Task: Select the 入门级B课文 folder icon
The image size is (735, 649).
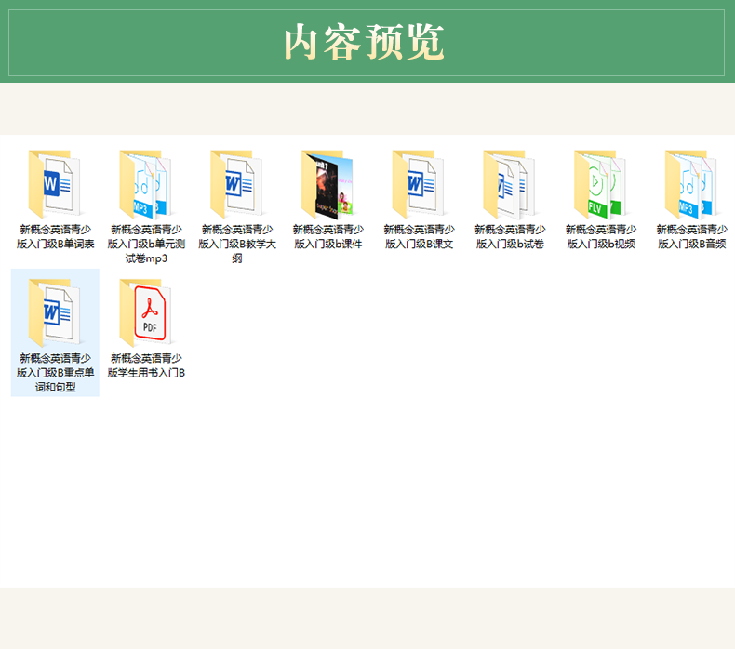Action: (x=418, y=184)
